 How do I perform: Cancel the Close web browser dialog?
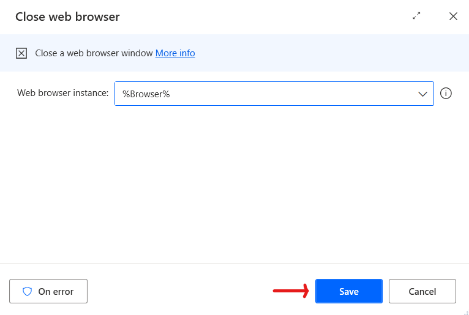[x=422, y=291]
